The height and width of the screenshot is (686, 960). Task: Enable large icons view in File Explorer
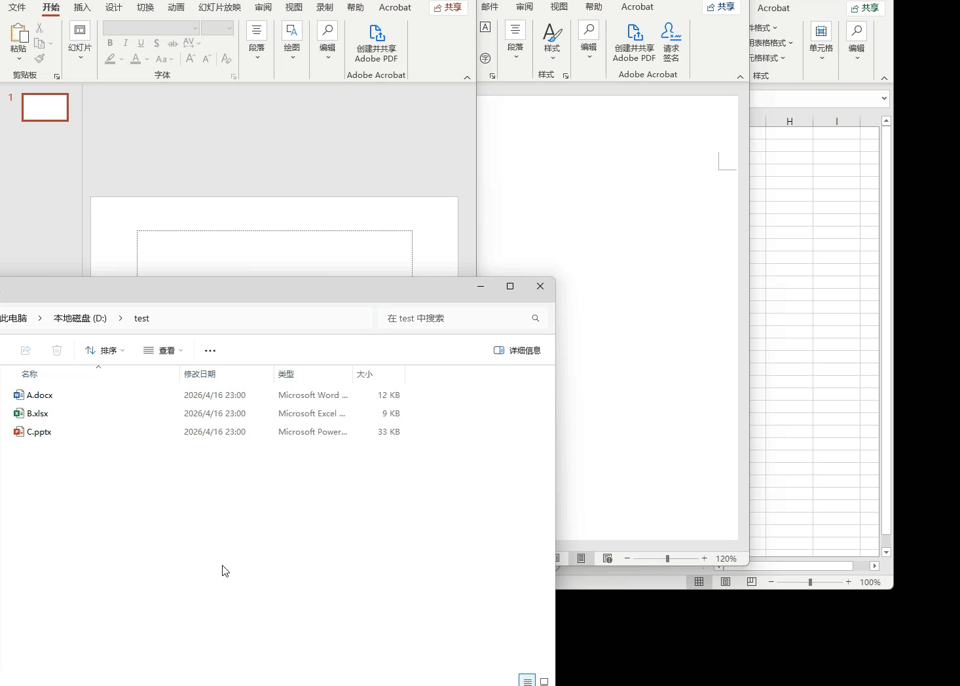544,681
